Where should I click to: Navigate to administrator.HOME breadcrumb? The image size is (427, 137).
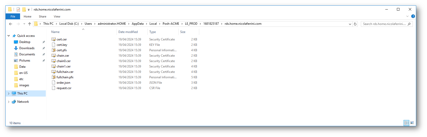pos(112,24)
